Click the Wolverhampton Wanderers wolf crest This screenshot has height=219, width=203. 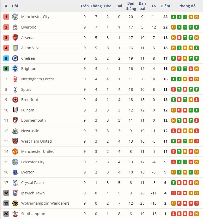15,203
